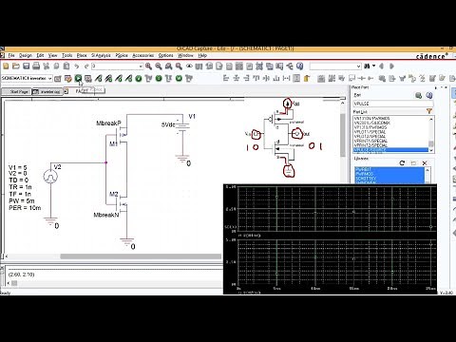Toggle the green I bias display icon

[x=159, y=78]
